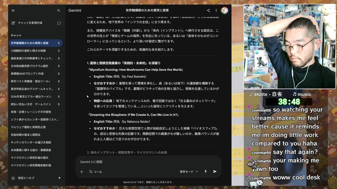Click pin icon on 小説翻訳の進捗 chat
The height and width of the screenshot is (189, 337).
coord(59,51)
